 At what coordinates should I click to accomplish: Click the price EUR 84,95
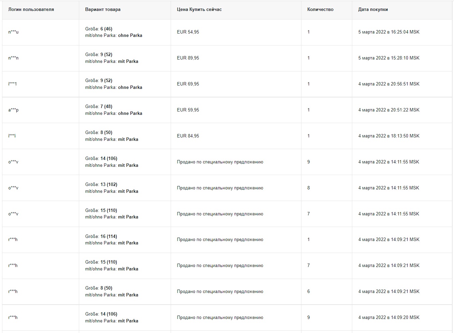click(188, 136)
